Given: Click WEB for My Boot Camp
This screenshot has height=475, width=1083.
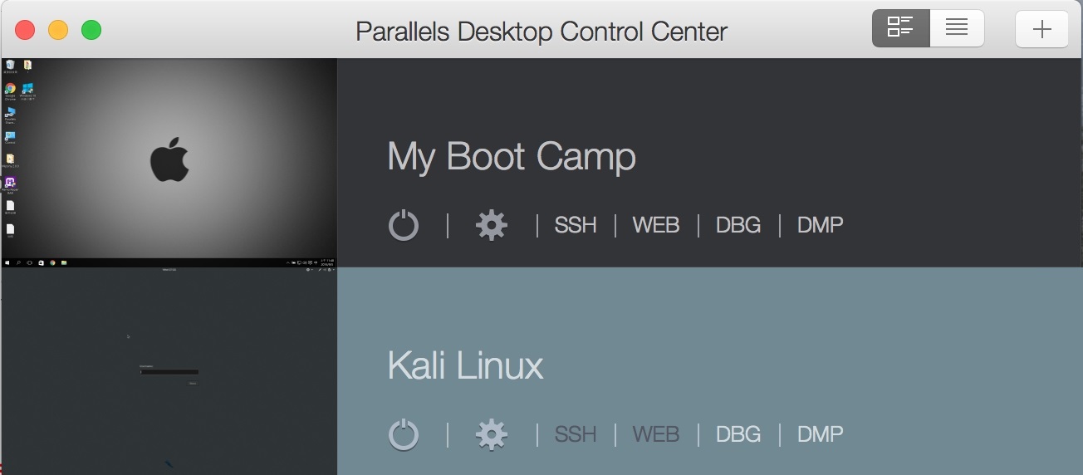Looking at the screenshot, I should point(656,225).
